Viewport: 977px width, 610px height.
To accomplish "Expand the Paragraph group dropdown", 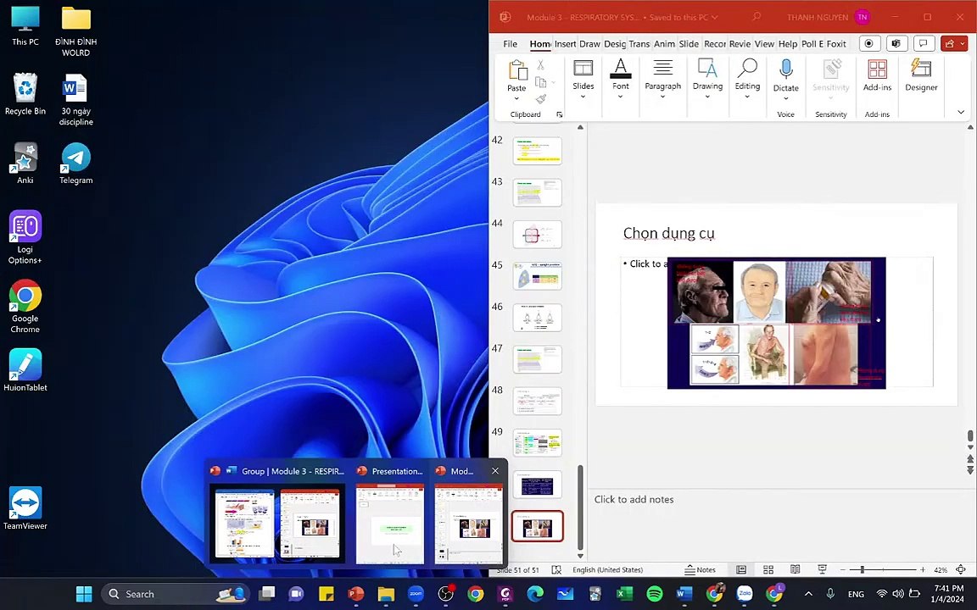I will click(x=663, y=97).
